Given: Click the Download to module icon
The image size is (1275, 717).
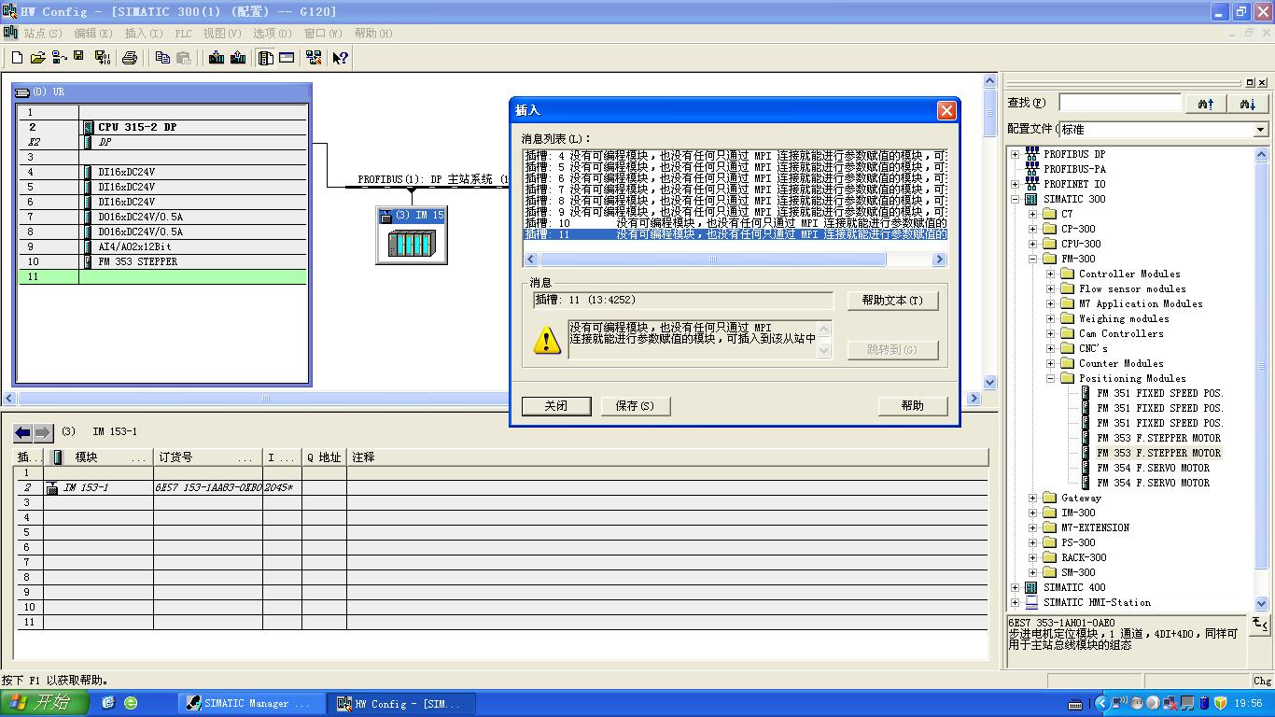Looking at the screenshot, I should [217, 58].
